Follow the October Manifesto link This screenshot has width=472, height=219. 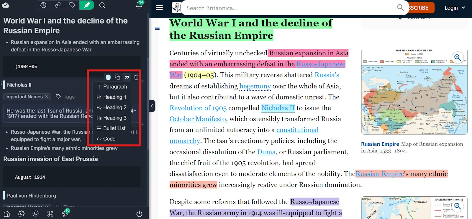pos(198,119)
